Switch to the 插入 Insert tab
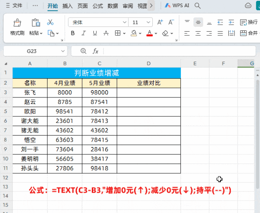 (x=67, y=6)
